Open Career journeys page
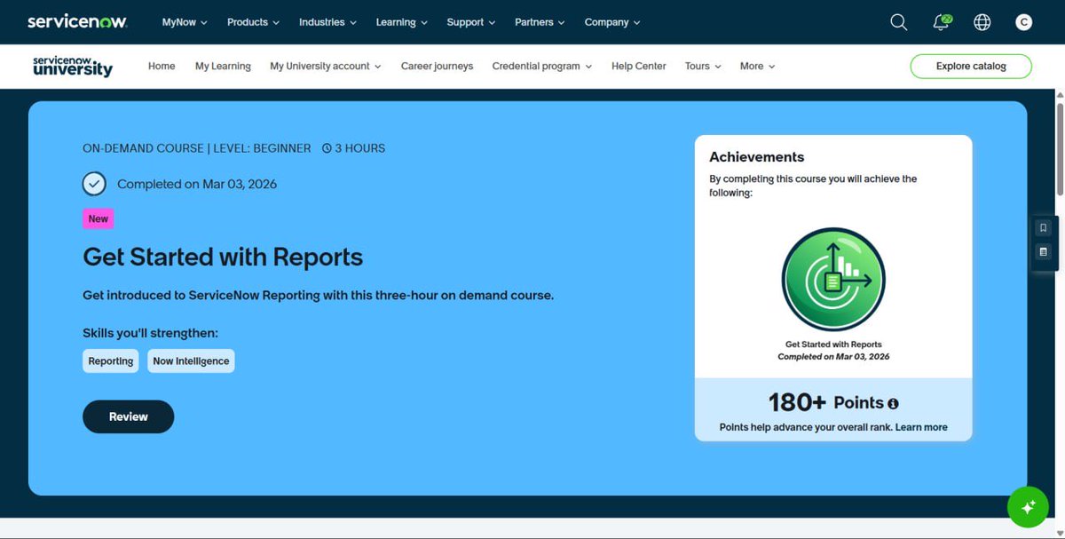This screenshot has height=539, width=1065. pyautogui.click(x=437, y=66)
